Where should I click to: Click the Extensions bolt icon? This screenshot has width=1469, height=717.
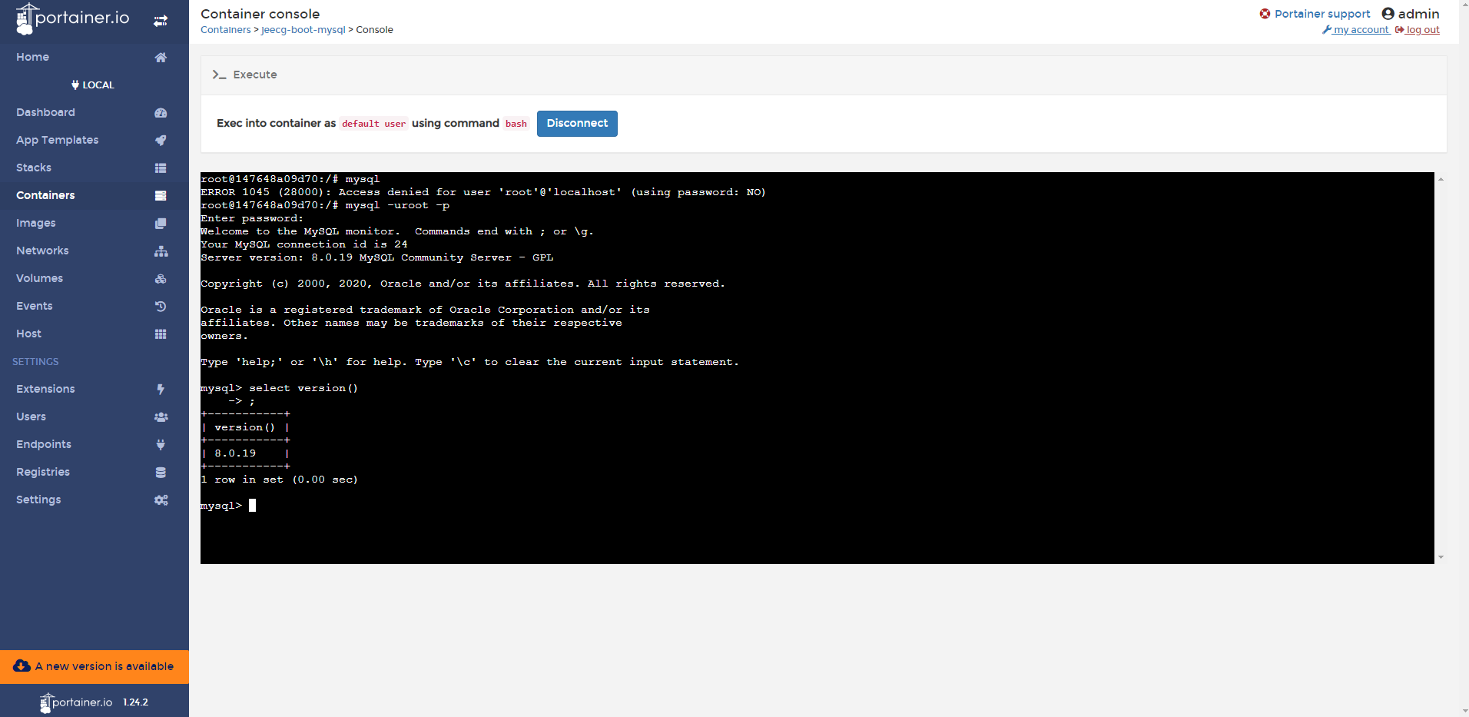[x=161, y=390]
